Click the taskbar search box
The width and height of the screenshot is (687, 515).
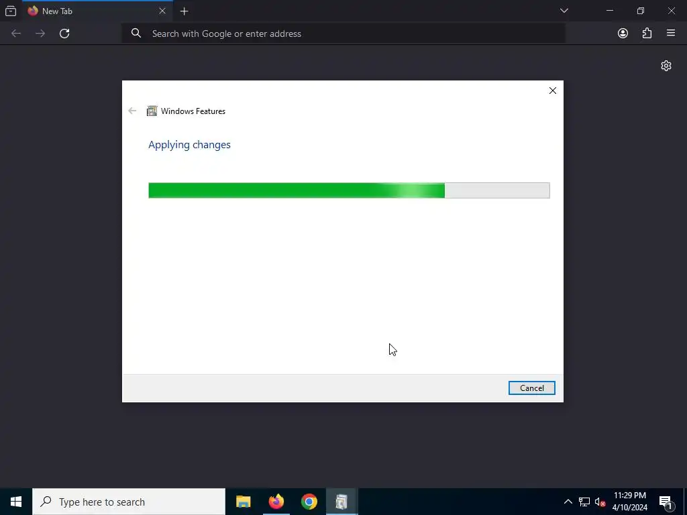click(x=129, y=502)
